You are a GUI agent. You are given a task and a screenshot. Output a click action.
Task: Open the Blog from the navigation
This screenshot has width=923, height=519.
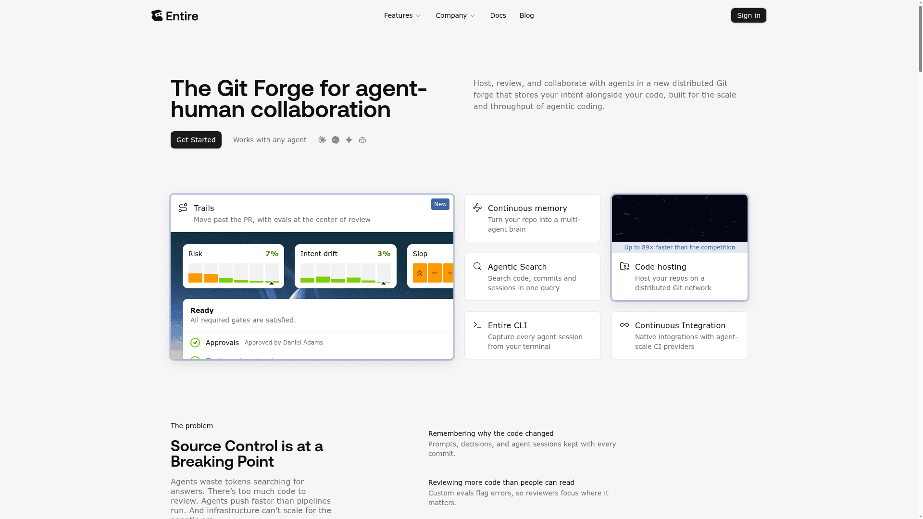(527, 15)
